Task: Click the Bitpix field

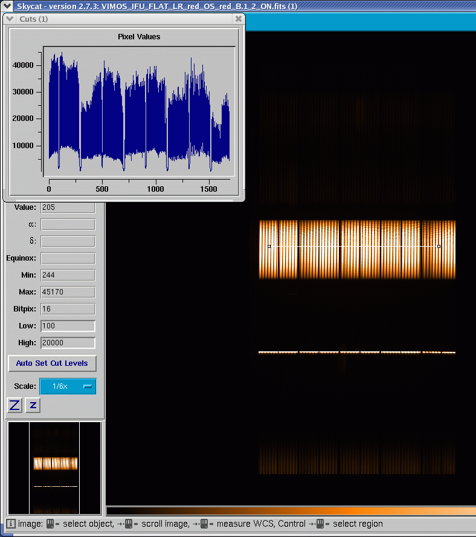Action: coord(68,309)
